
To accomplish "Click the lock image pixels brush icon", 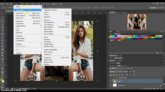I will click(x=117, y=75).
